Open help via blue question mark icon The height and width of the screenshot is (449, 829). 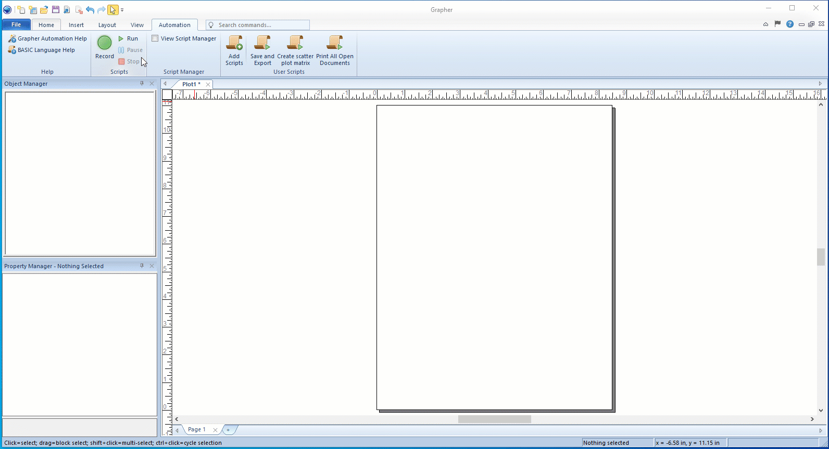(x=790, y=24)
